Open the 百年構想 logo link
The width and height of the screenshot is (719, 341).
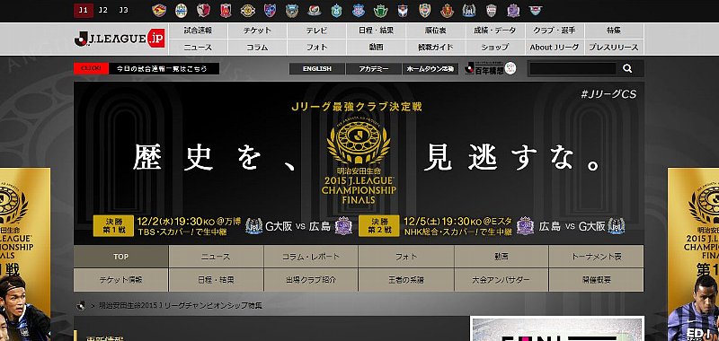pyautogui.click(x=490, y=69)
